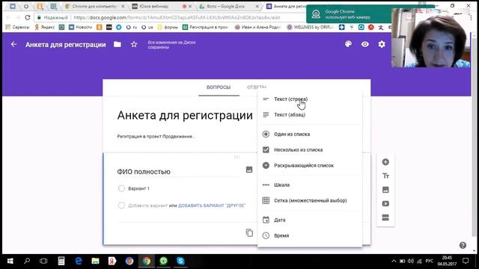Open Сервисы apps bookmark

[x=17, y=27]
